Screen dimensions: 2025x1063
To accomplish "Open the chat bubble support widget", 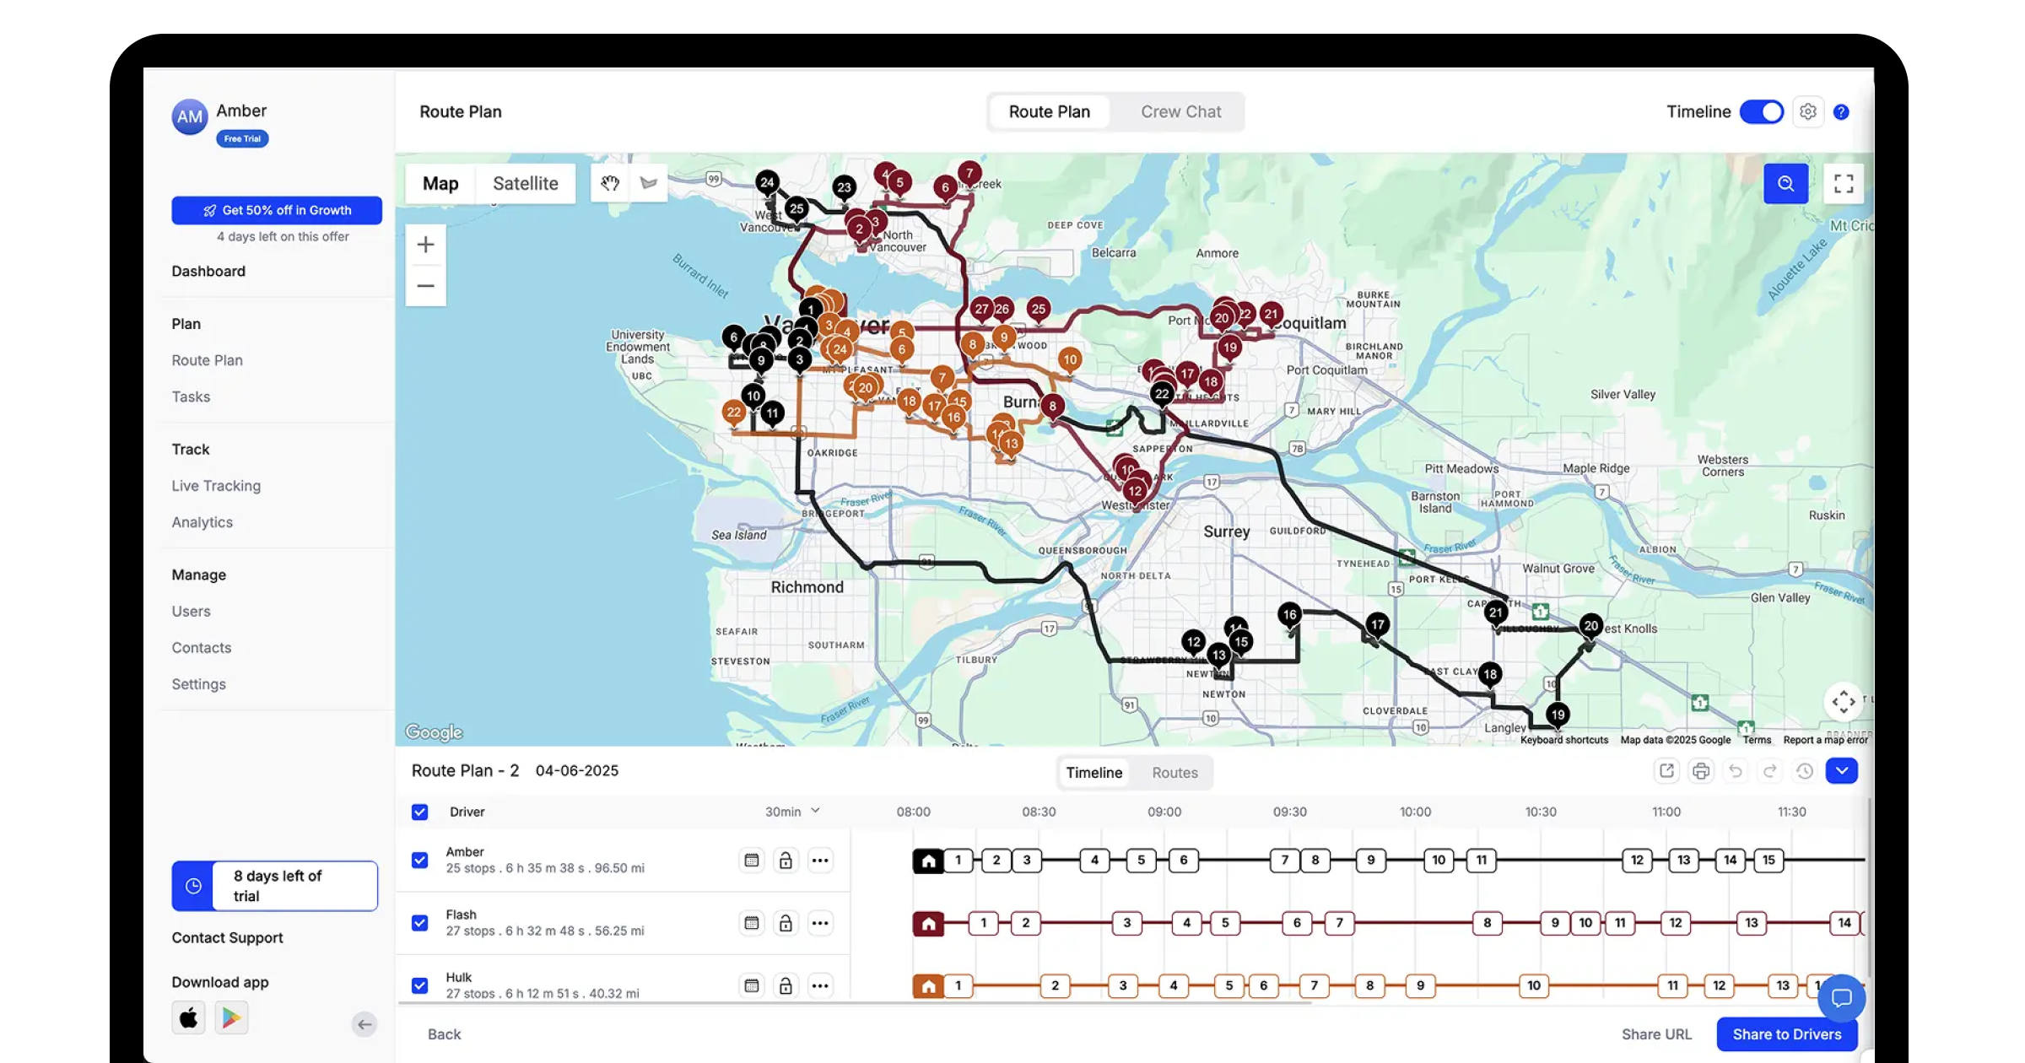I will [x=1841, y=998].
